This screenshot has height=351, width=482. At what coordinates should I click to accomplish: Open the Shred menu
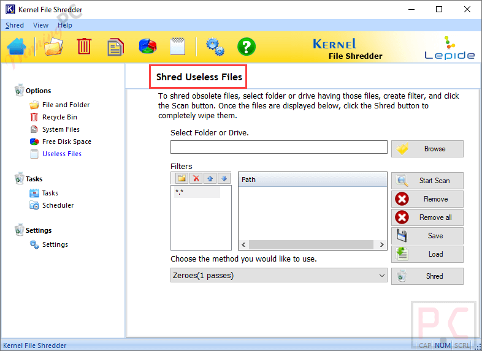pyautogui.click(x=15, y=25)
